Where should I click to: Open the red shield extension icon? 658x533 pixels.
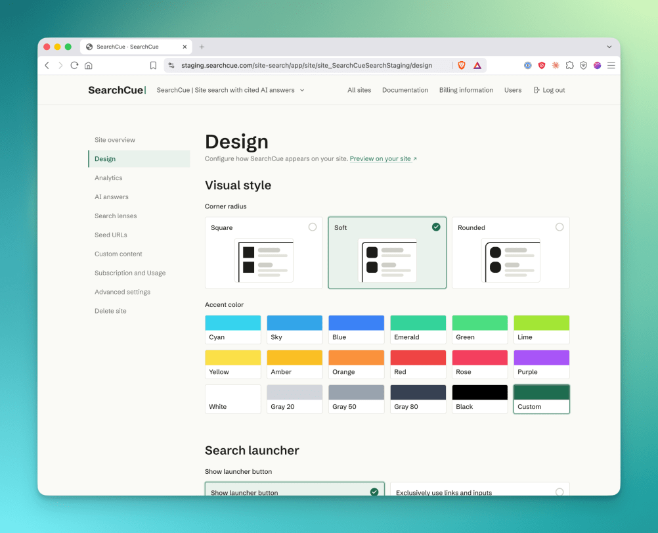pyautogui.click(x=542, y=66)
